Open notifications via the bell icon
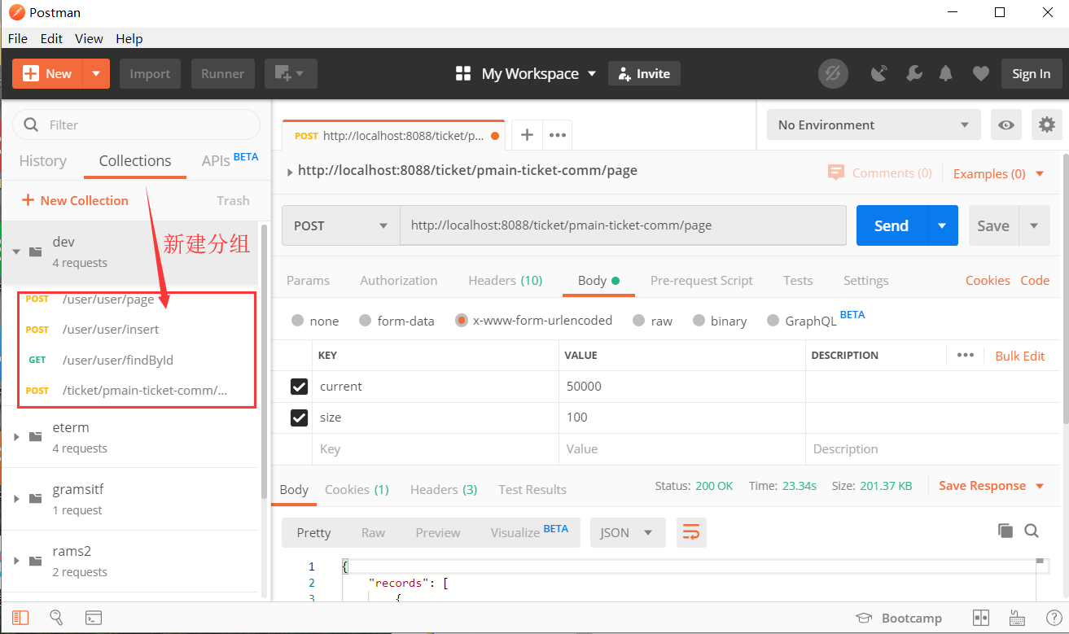The height and width of the screenshot is (634, 1069). [x=945, y=73]
